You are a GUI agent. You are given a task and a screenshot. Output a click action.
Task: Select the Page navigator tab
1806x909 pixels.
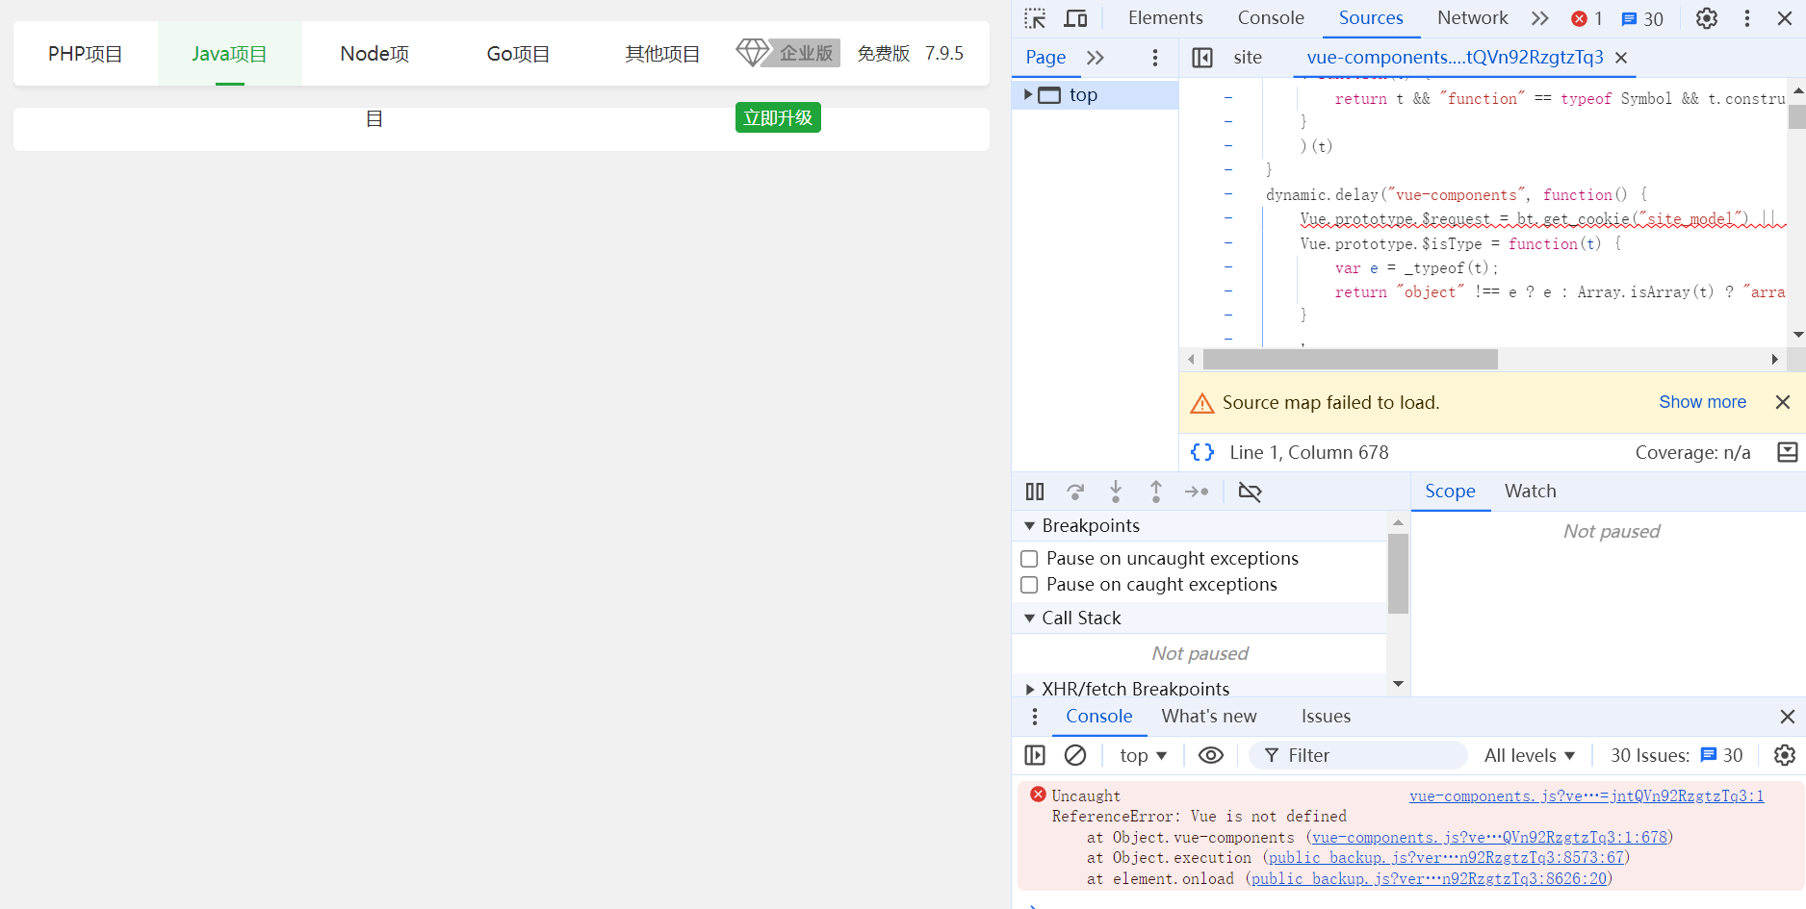pos(1045,58)
